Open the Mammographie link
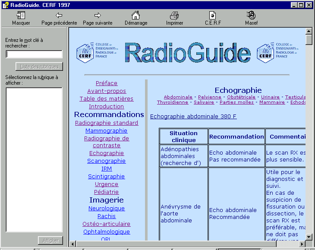Image resolution: width=315 pixels, height=250 pixels. 107,131
